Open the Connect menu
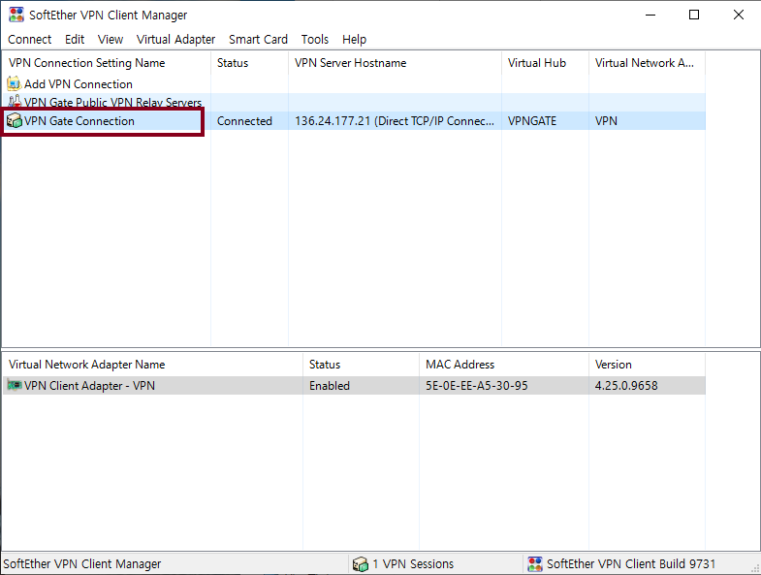 (x=30, y=40)
